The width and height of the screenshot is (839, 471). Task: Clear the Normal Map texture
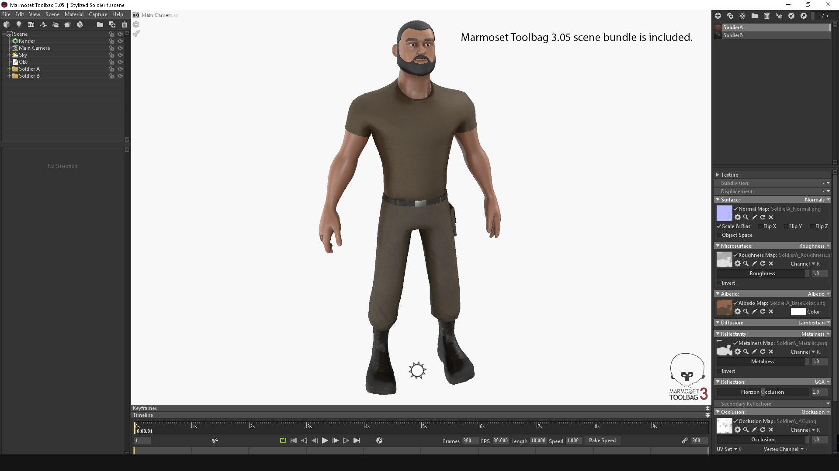click(x=771, y=217)
